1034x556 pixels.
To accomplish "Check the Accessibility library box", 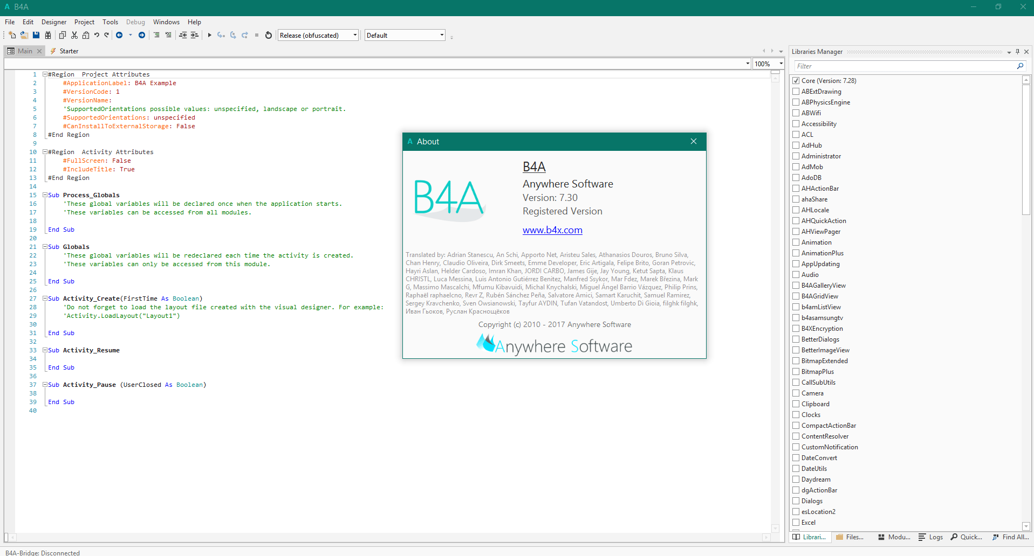I will [x=796, y=124].
